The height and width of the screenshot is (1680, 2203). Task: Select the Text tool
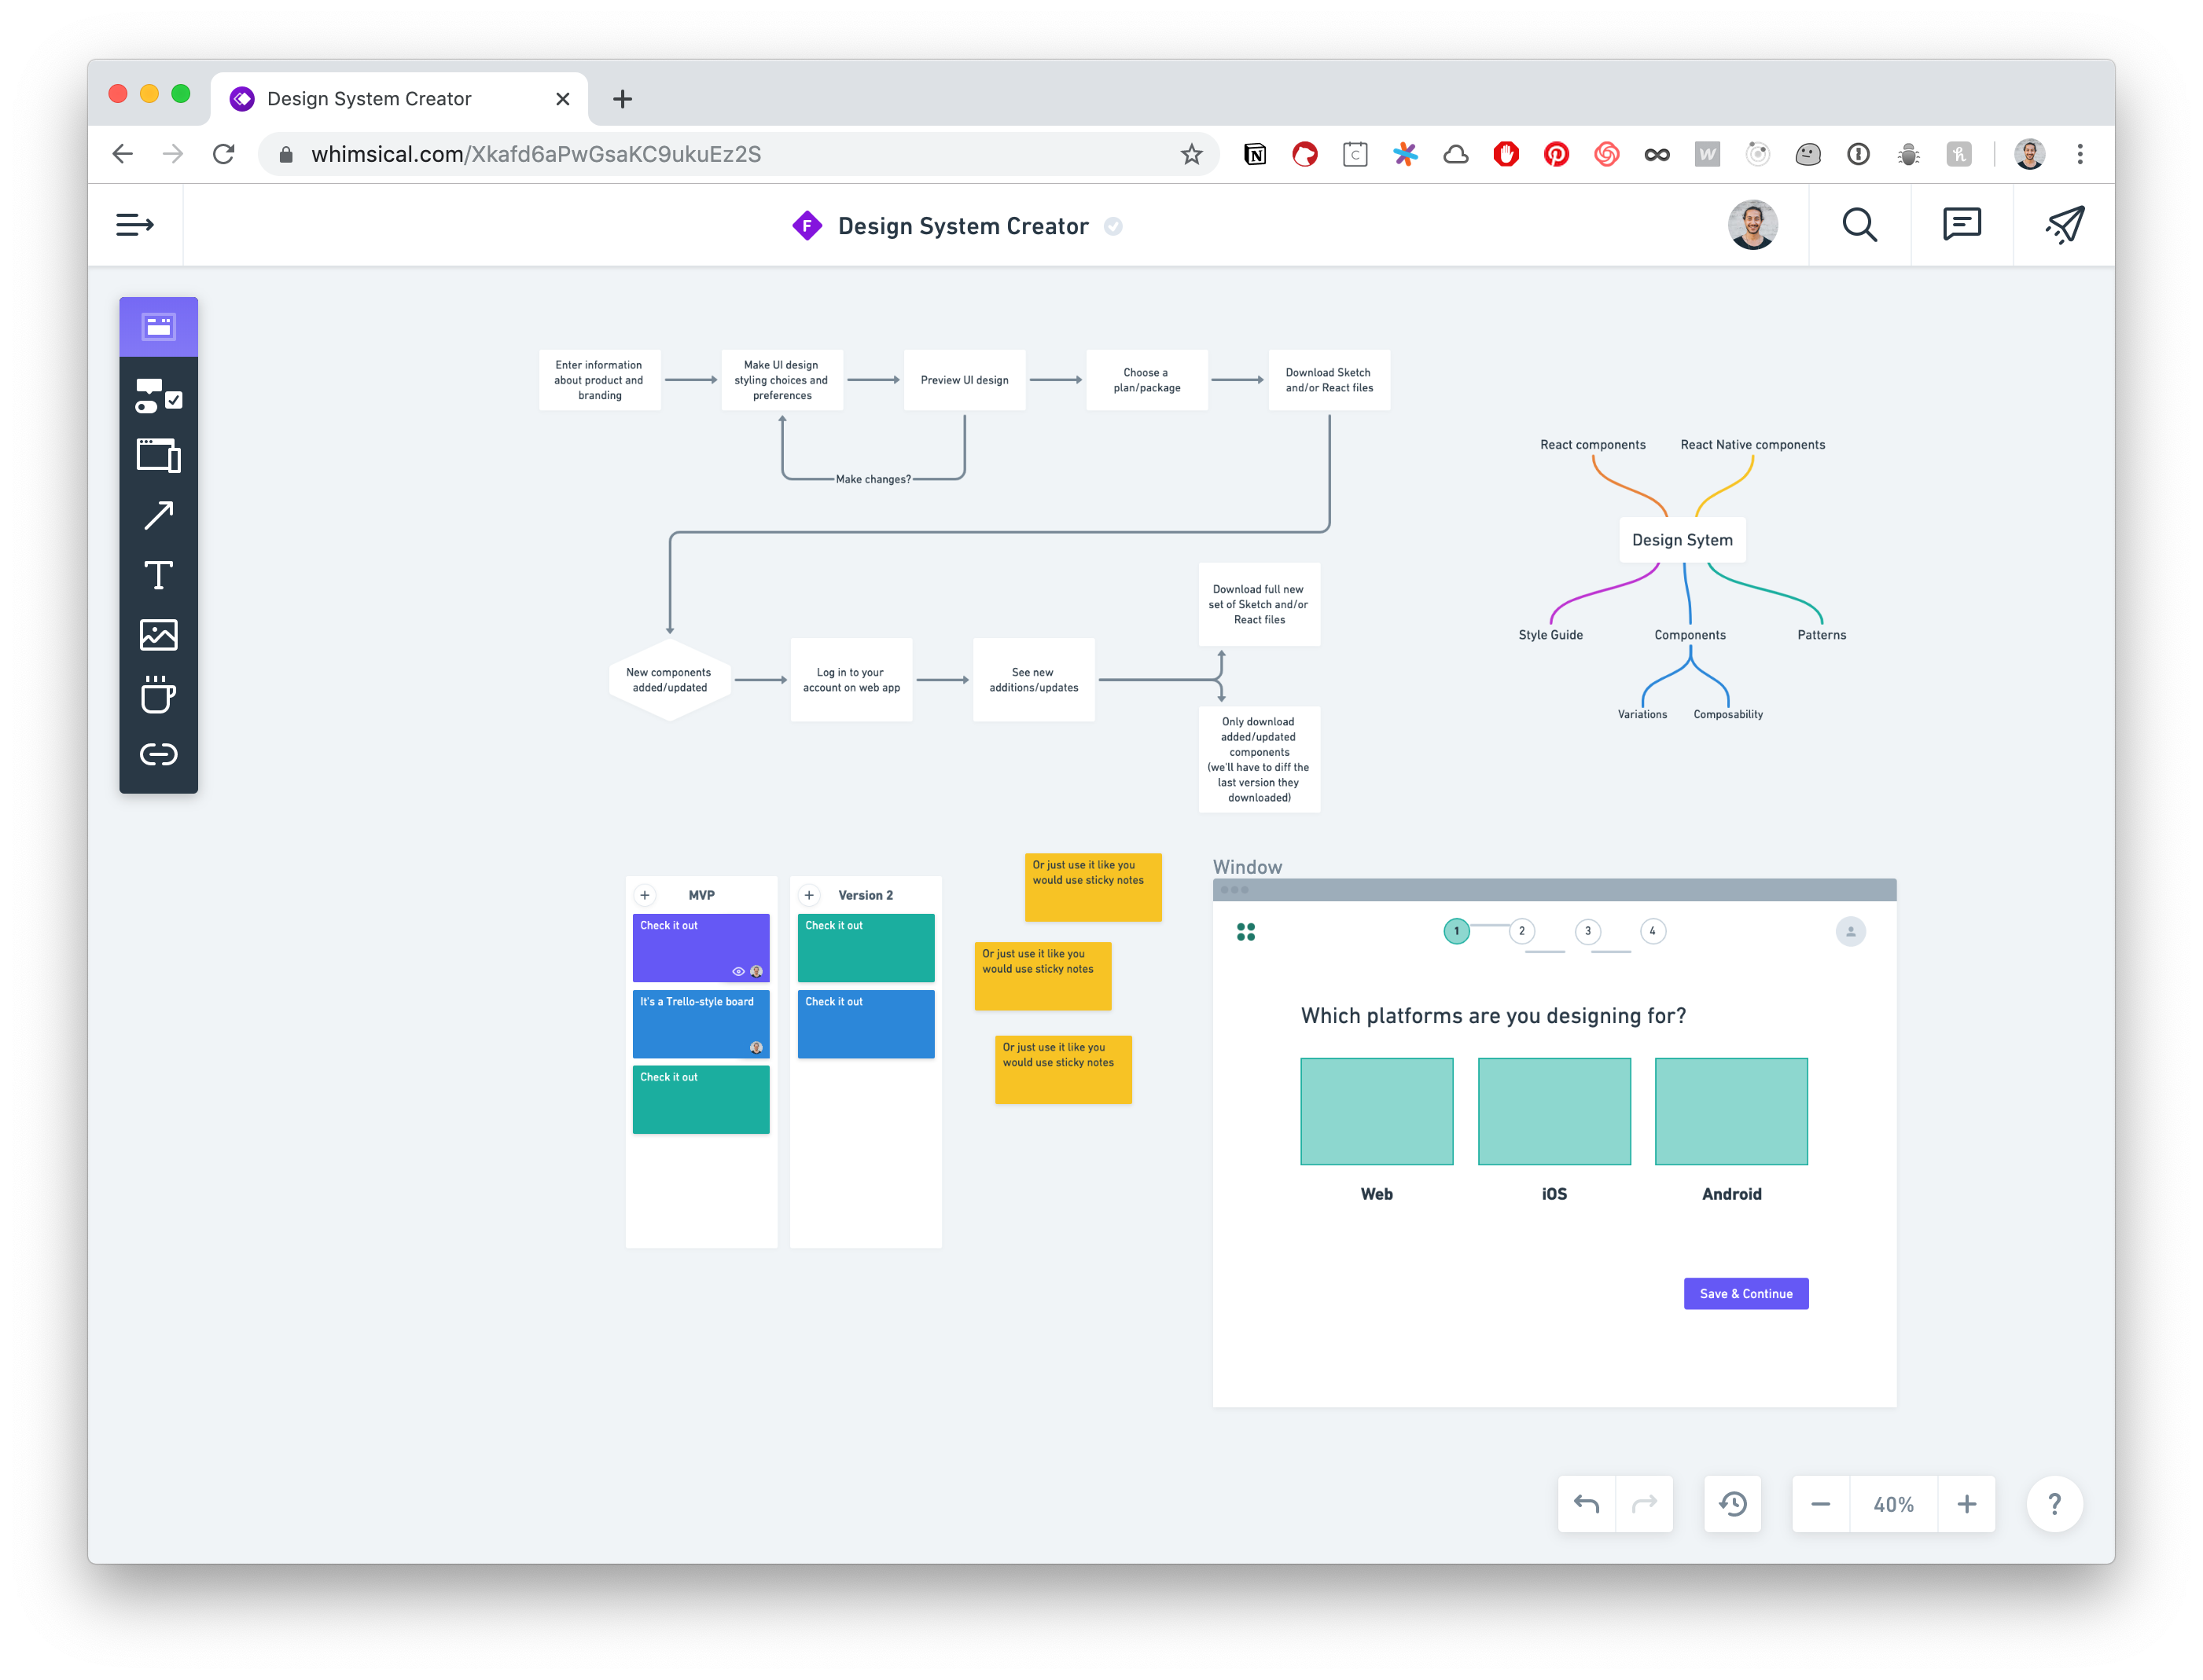[158, 575]
